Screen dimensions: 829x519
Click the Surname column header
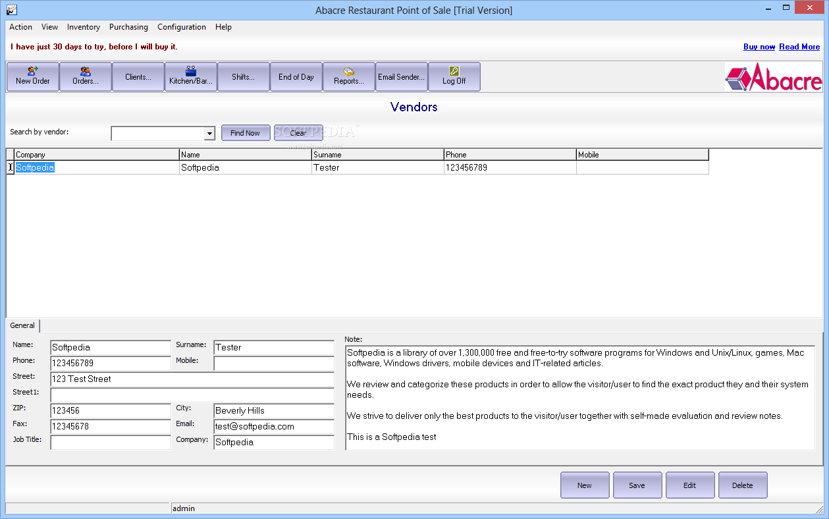pyautogui.click(x=378, y=155)
